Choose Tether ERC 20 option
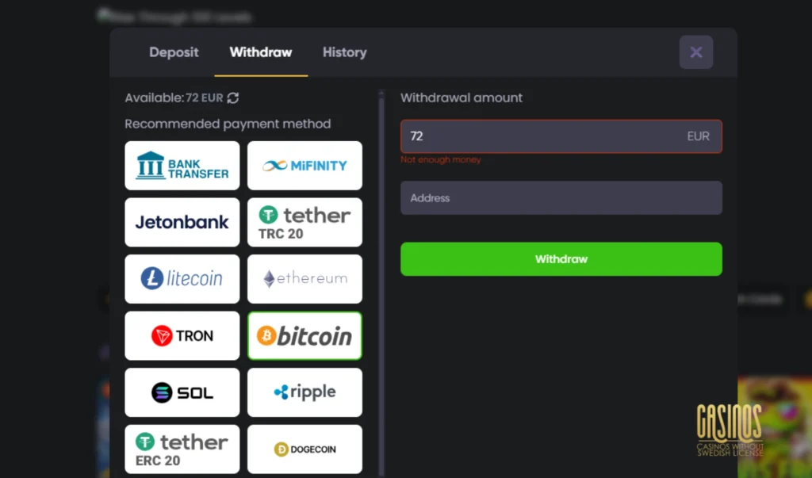This screenshot has height=478, width=812. (x=182, y=449)
